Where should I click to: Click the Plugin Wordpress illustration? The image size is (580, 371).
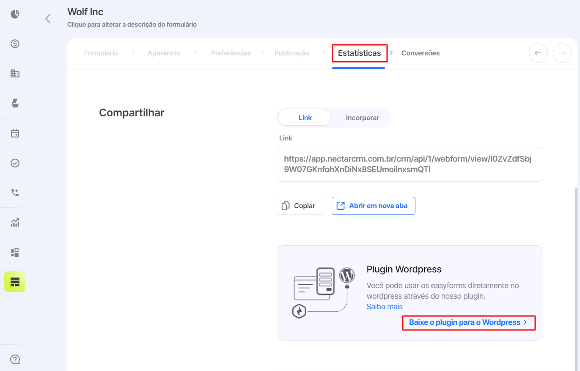tap(324, 293)
